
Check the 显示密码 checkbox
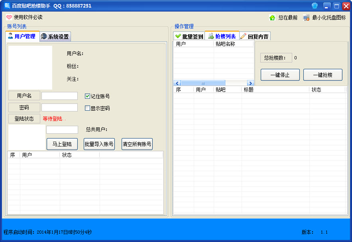87,108
